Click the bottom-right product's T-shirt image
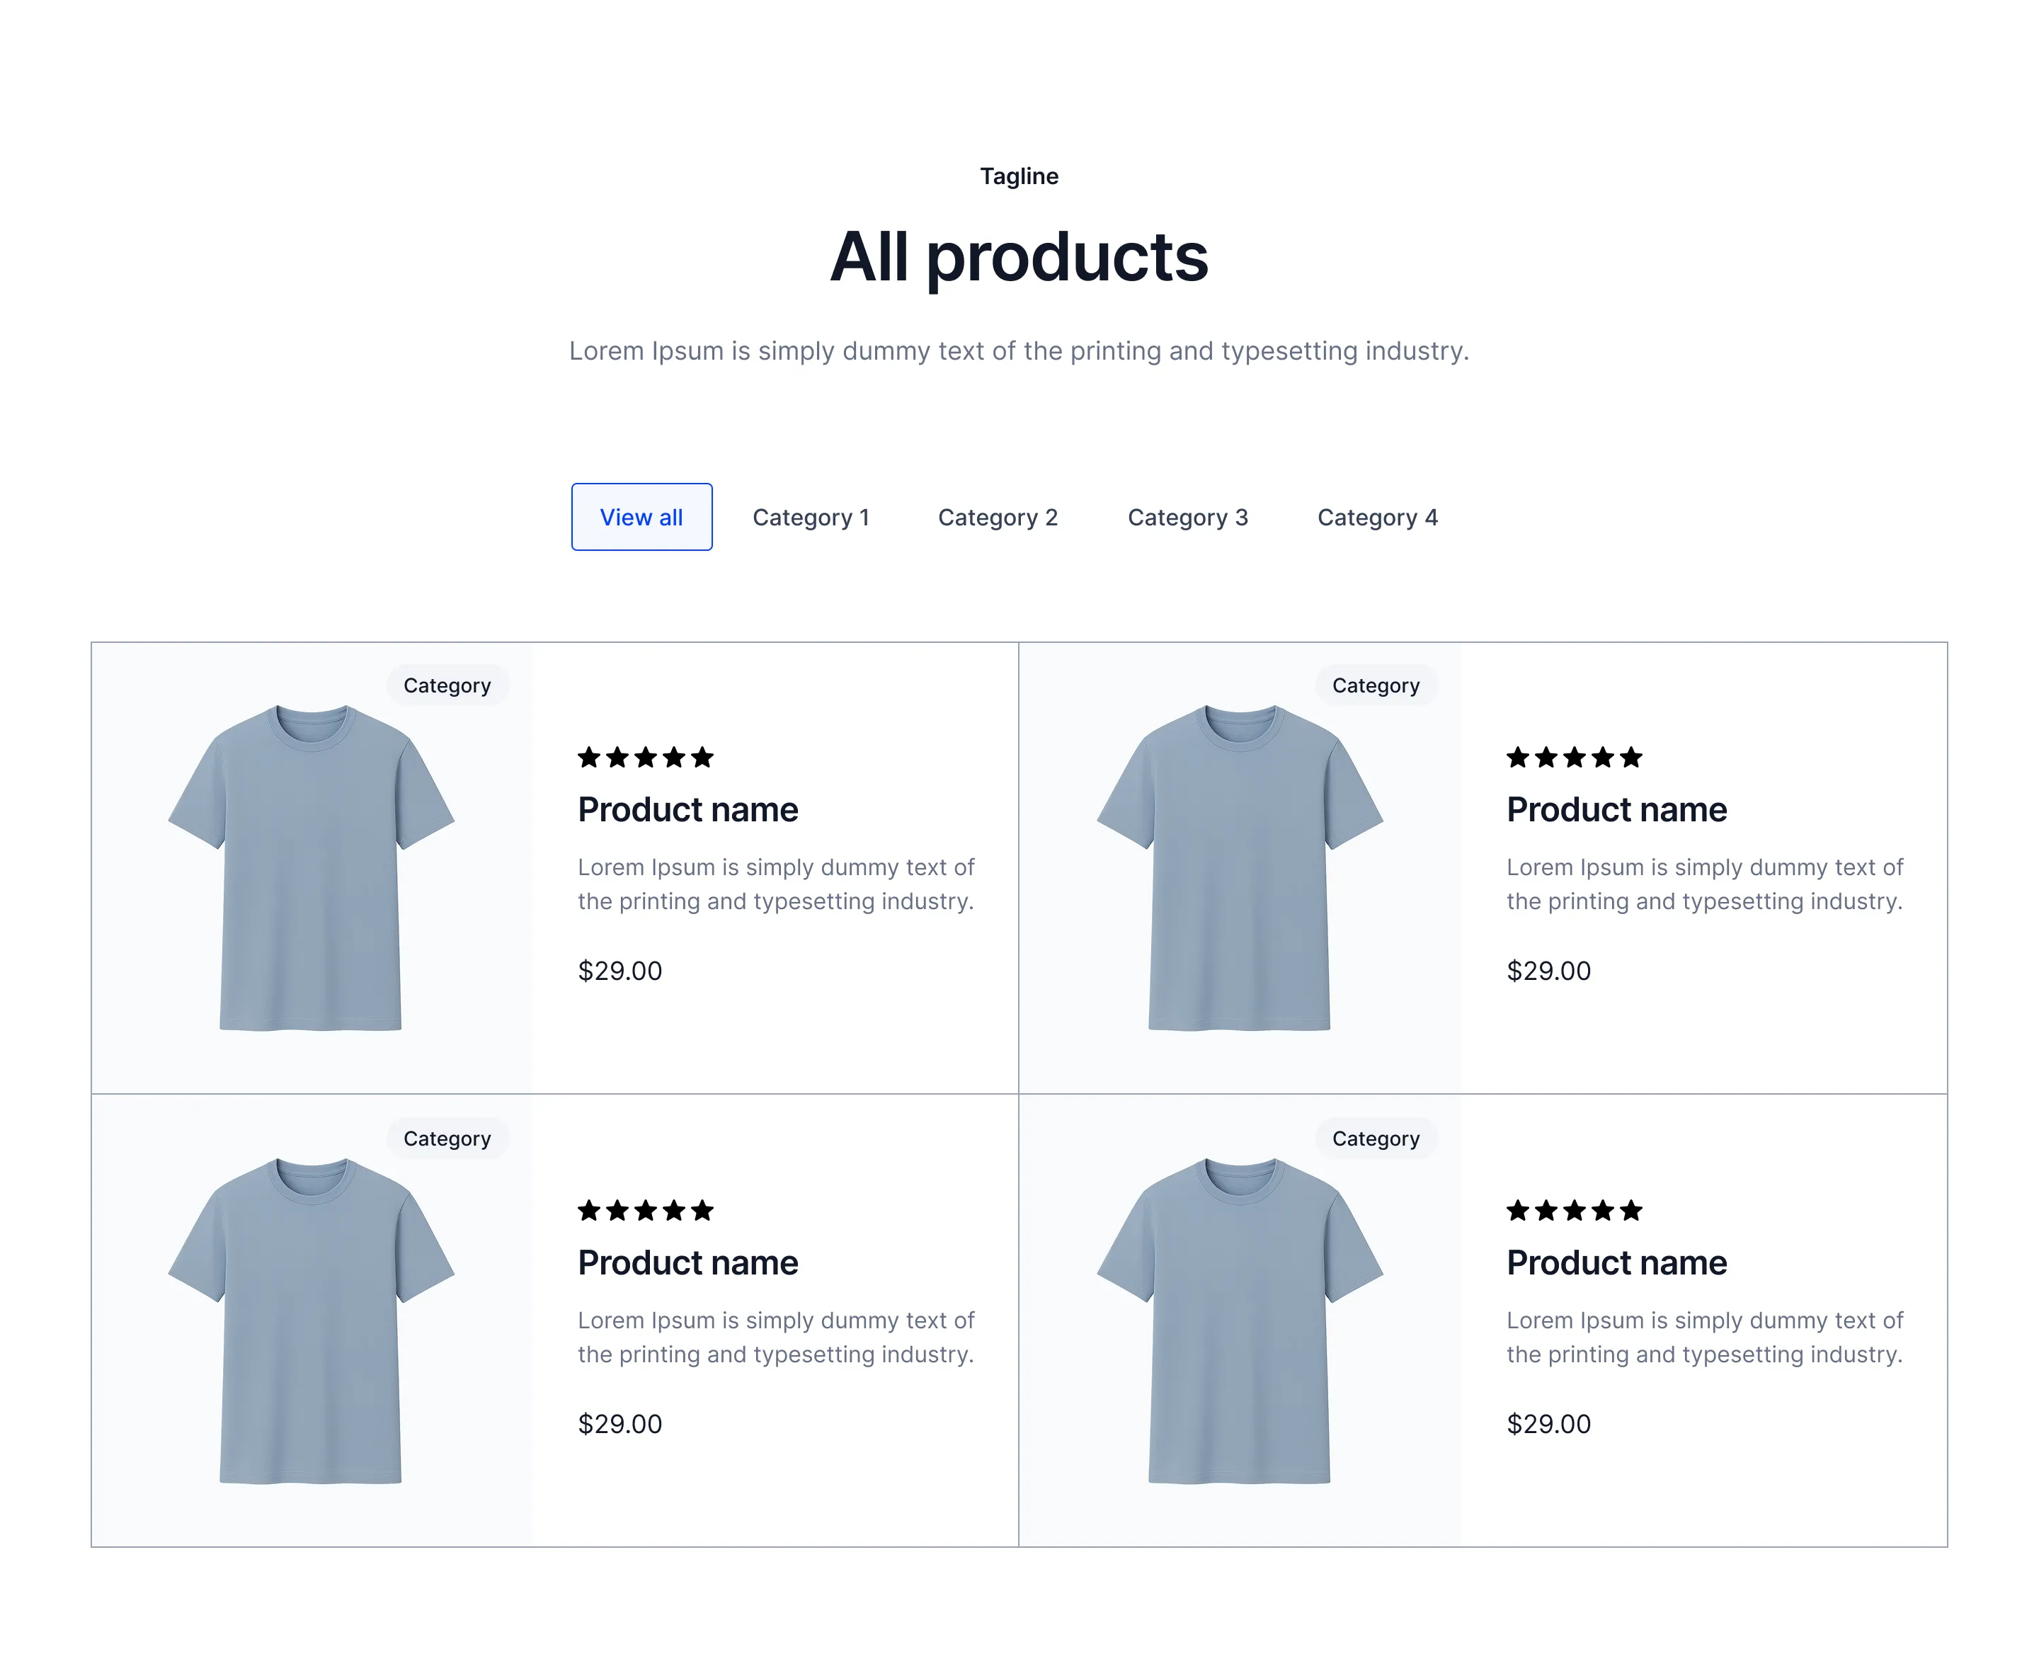This screenshot has width=2039, height=1654. click(1240, 1321)
